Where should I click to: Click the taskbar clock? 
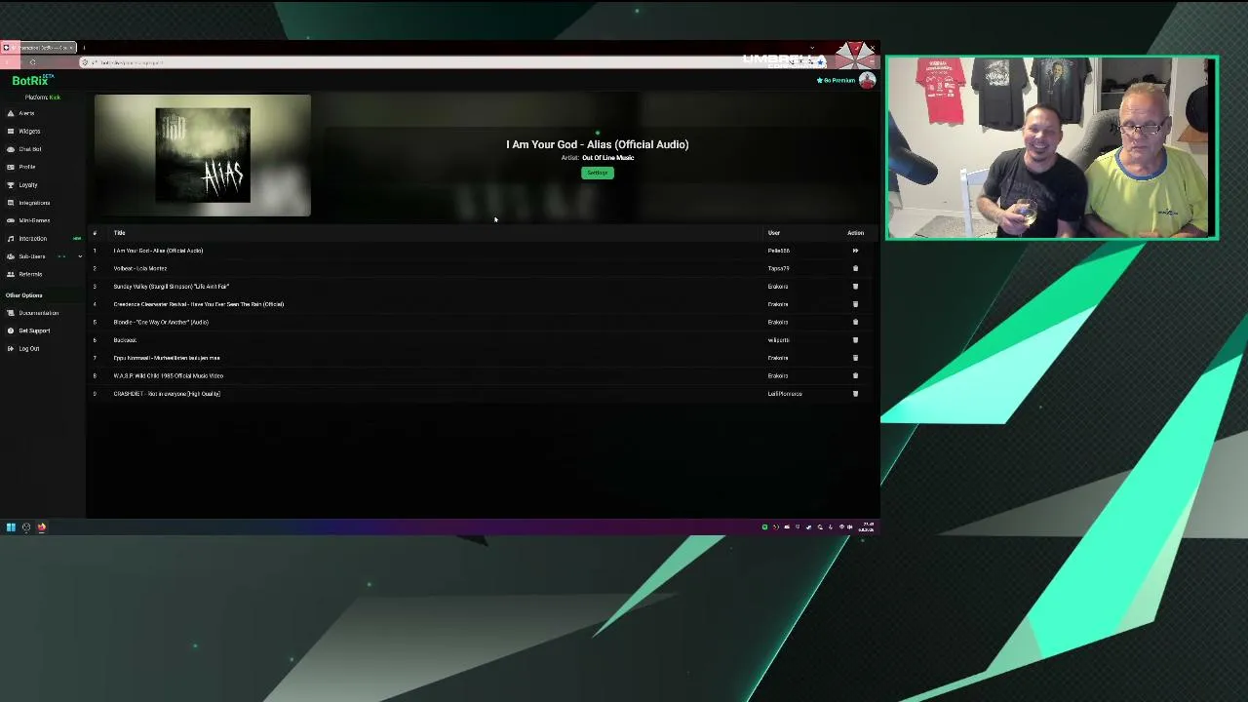tap(867, 527)
